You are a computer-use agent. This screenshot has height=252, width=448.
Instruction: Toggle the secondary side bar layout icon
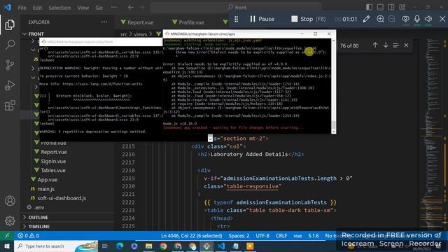click(x=391, y=7)
